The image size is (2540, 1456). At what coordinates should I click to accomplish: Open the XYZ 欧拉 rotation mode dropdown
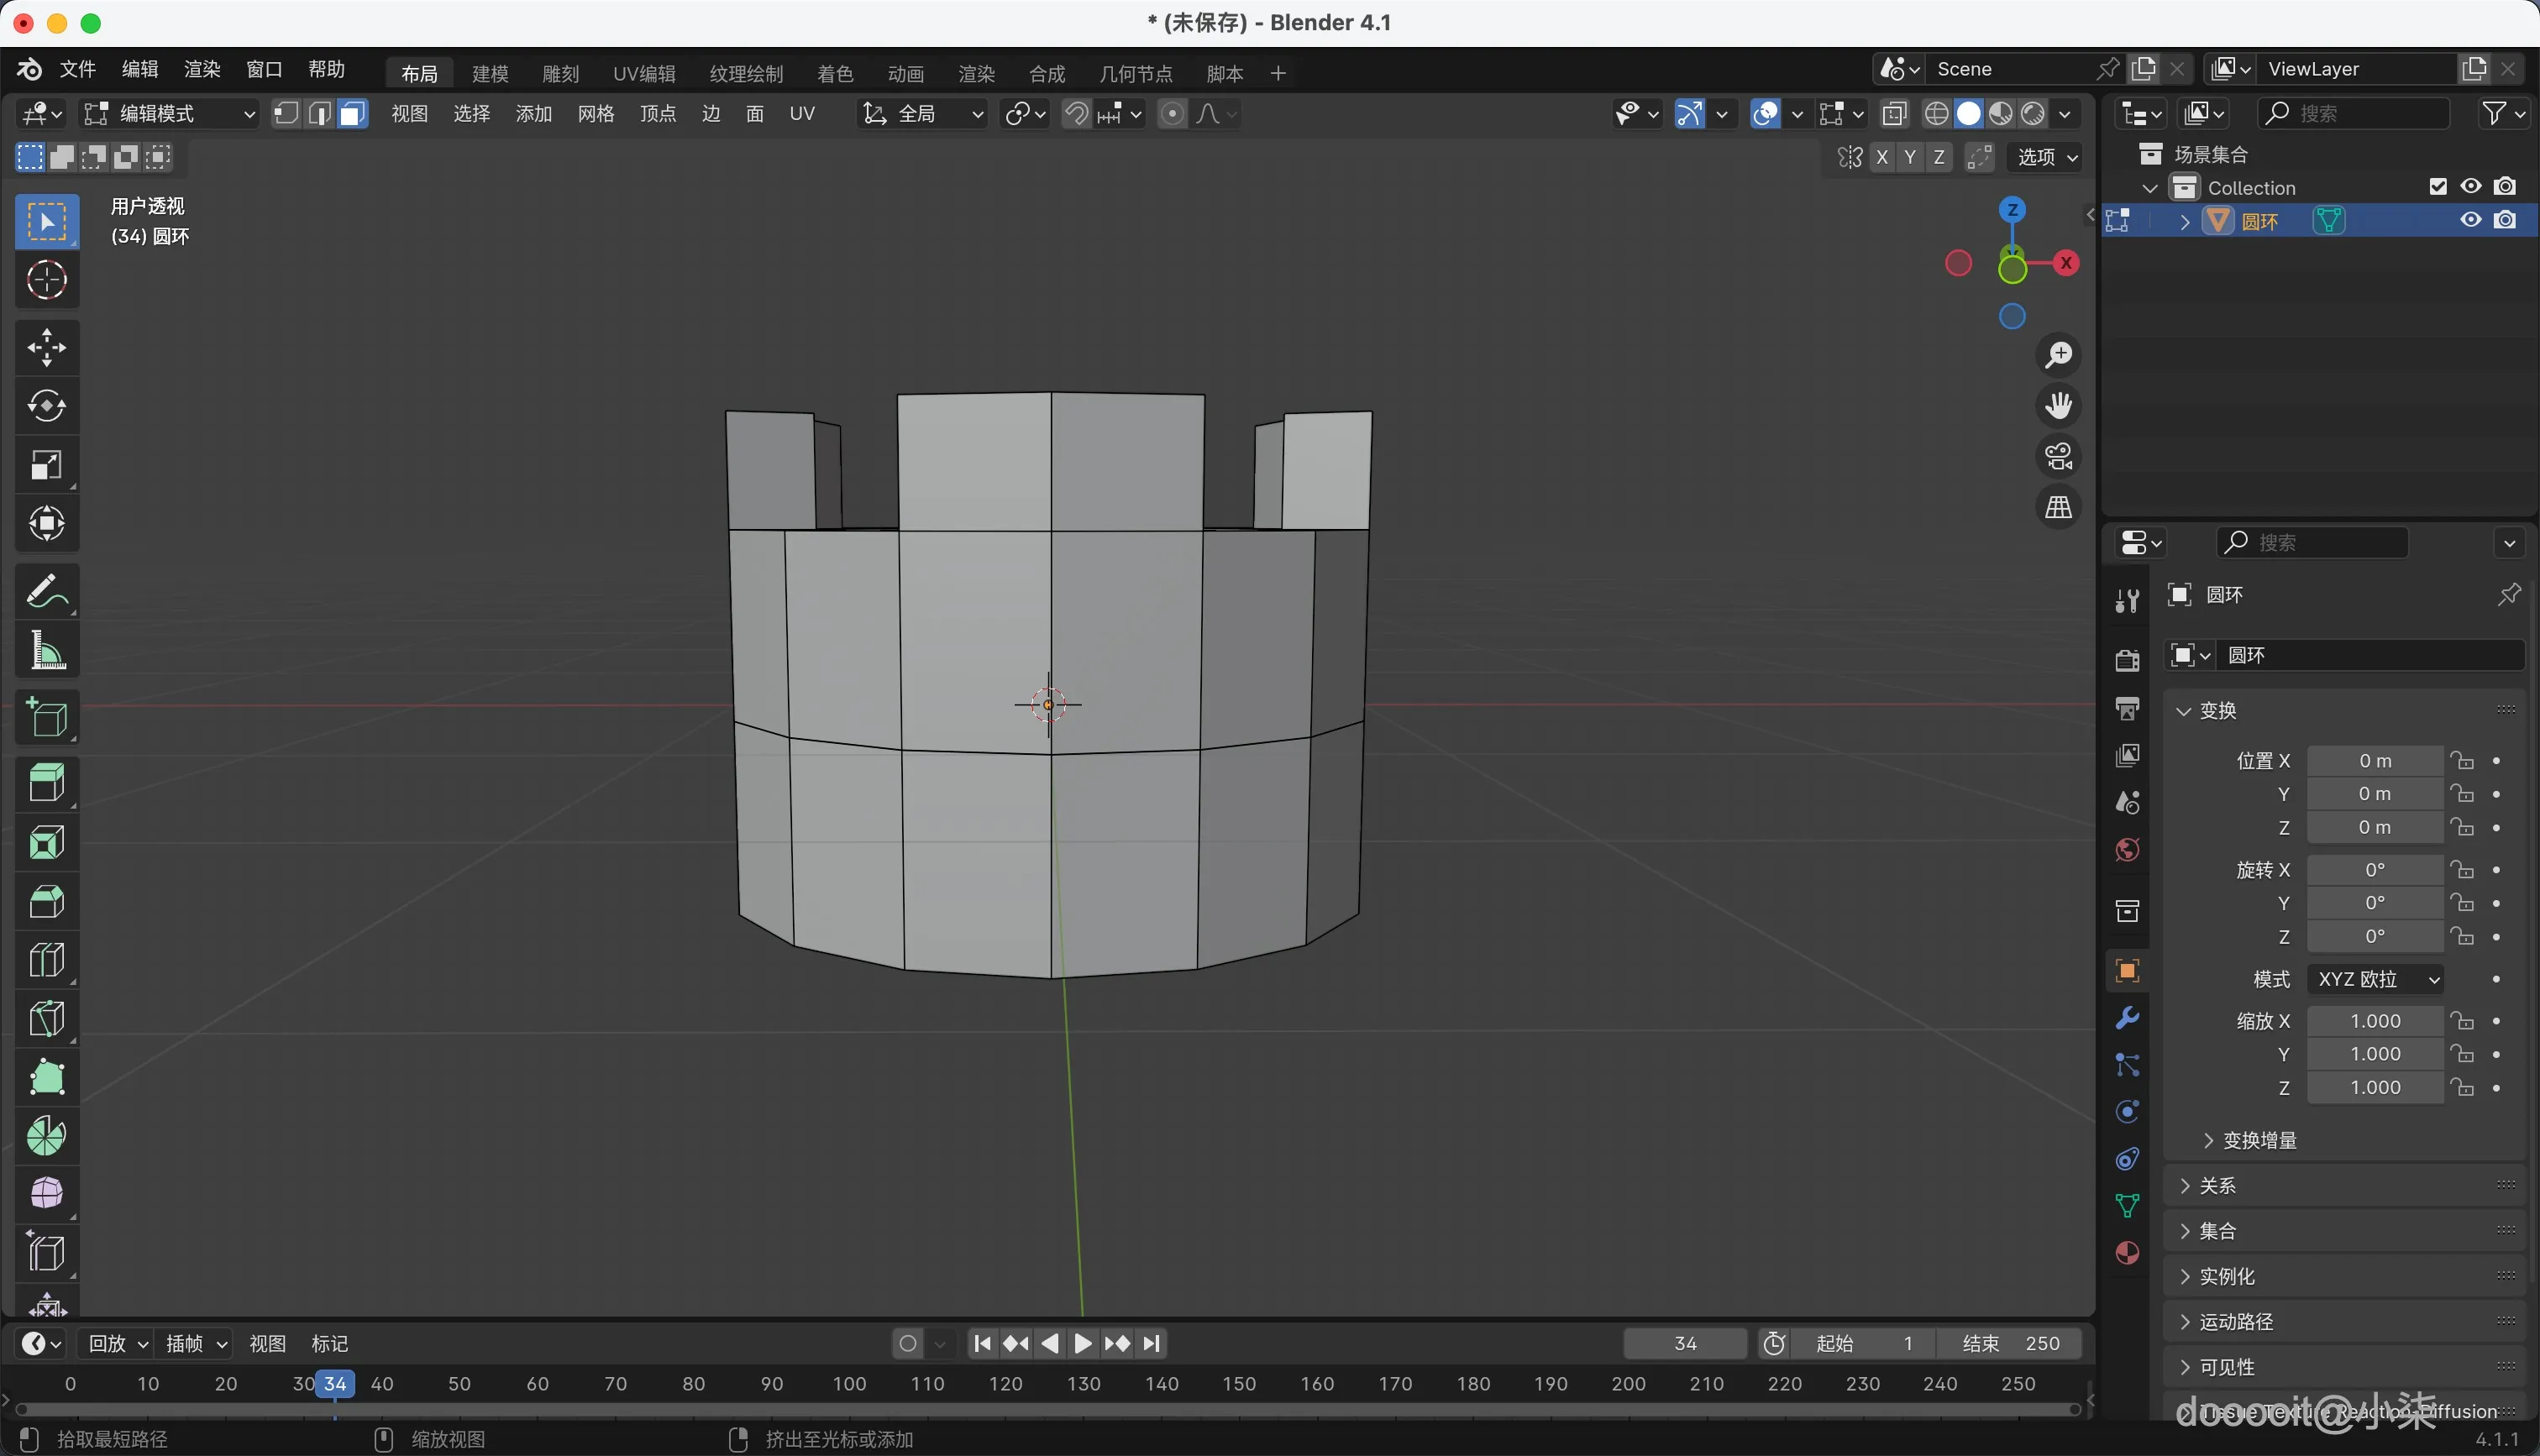pyautogui.click(x=2376, y=979)
